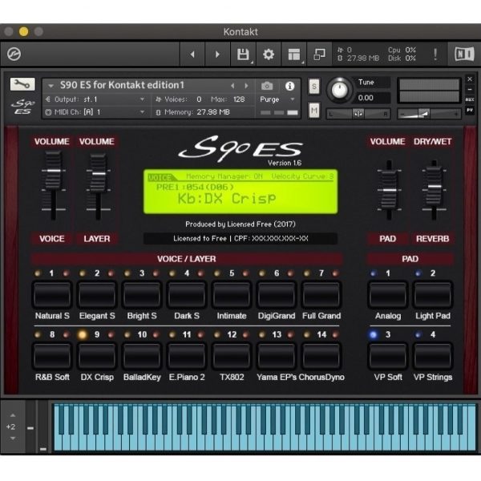Click the Layer volume fader
481x481 pixels.
tap(99, 174)
